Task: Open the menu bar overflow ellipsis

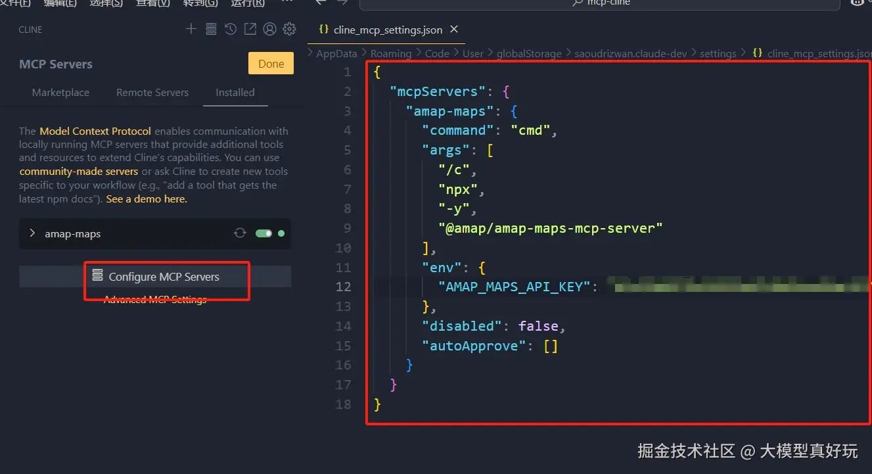Action: tap(287, 3)
